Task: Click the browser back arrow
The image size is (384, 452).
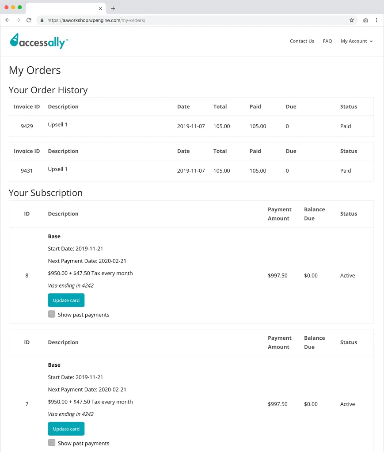Action: [7, 20]
